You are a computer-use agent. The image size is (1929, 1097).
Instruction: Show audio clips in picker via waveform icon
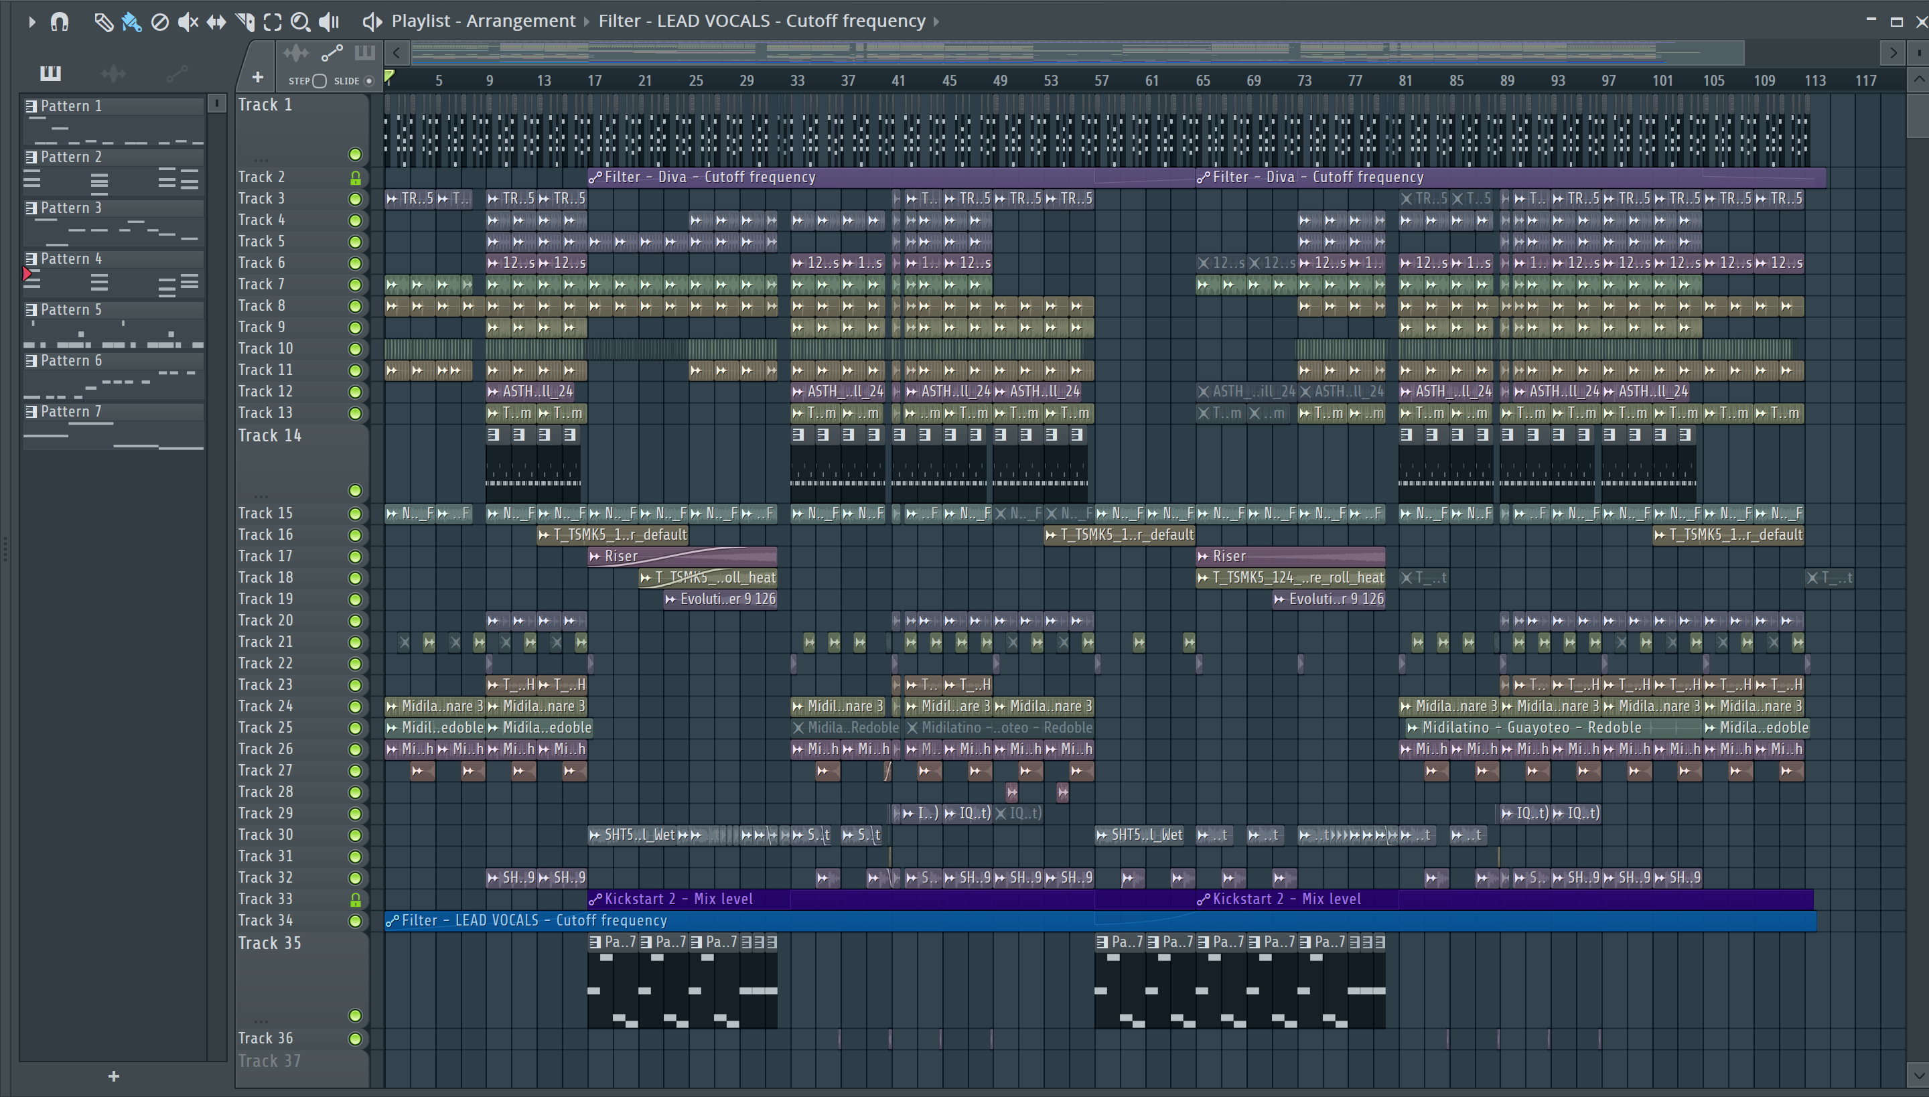point(113,73)
